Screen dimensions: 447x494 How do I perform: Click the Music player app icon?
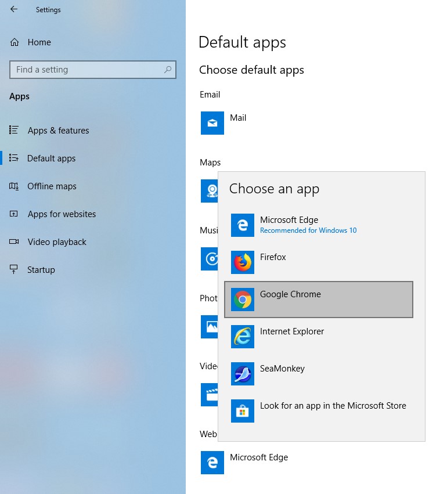210,259
